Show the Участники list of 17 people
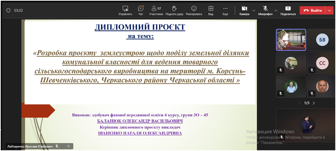 (x=156, y=10)
